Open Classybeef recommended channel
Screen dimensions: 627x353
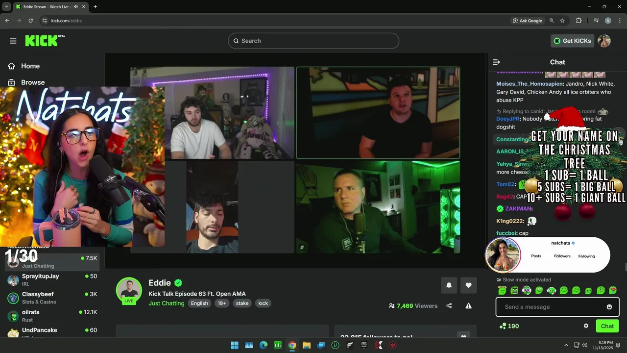pyautogui.click(x=52, y=298)
